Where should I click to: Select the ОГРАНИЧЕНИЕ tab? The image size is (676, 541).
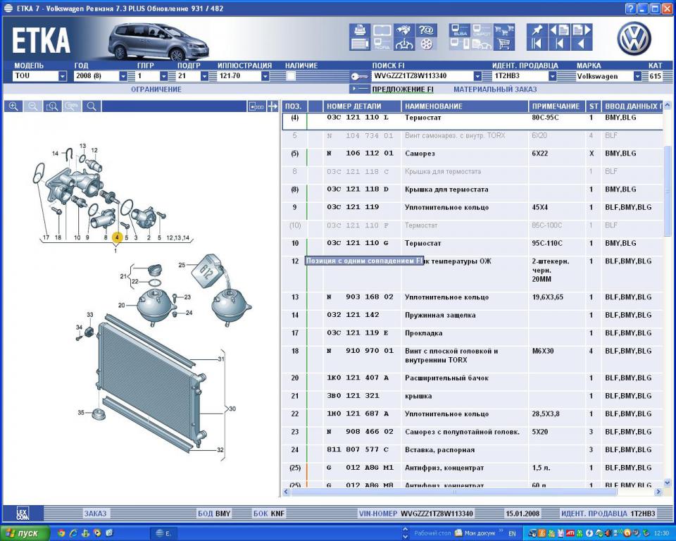(156, 89)
